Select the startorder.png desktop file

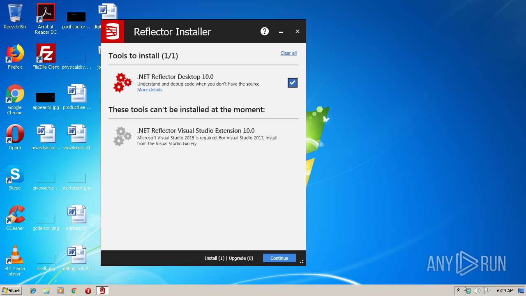(76, 182)
